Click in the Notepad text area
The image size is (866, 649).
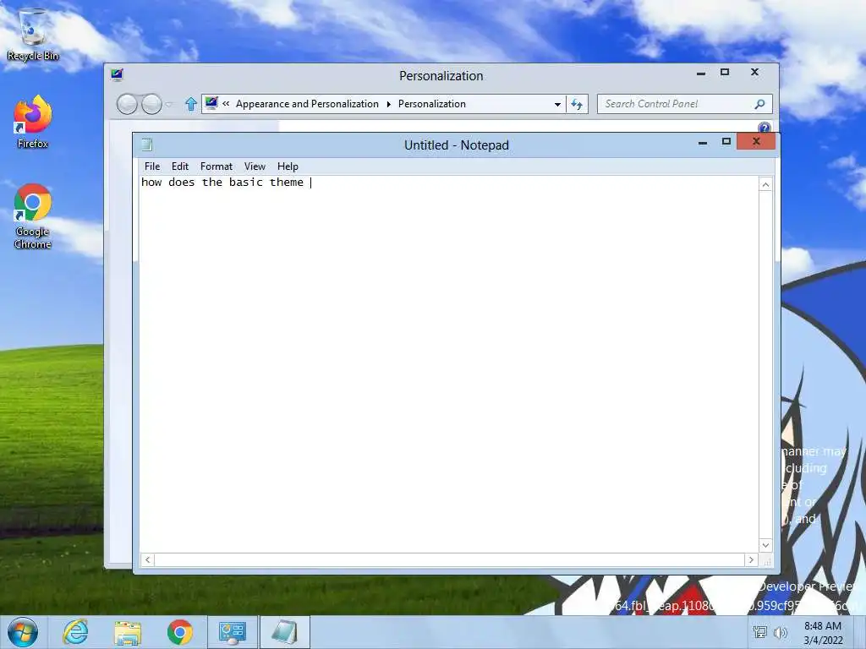coord(449,364)
